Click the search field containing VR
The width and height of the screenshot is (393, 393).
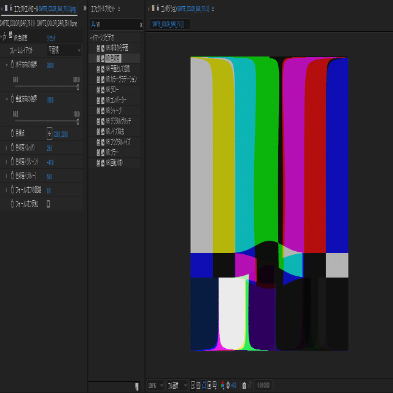pyautogui.click(x=116, y=25)
